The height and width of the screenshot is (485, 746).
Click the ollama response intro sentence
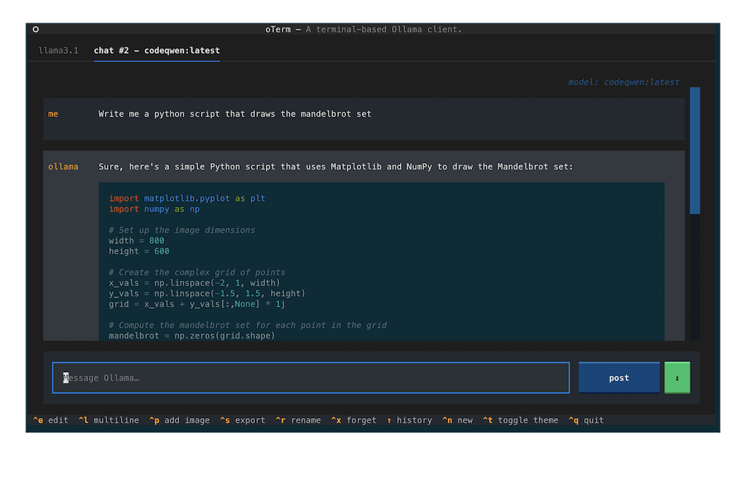pyautogui.click(x=335, y=167)
